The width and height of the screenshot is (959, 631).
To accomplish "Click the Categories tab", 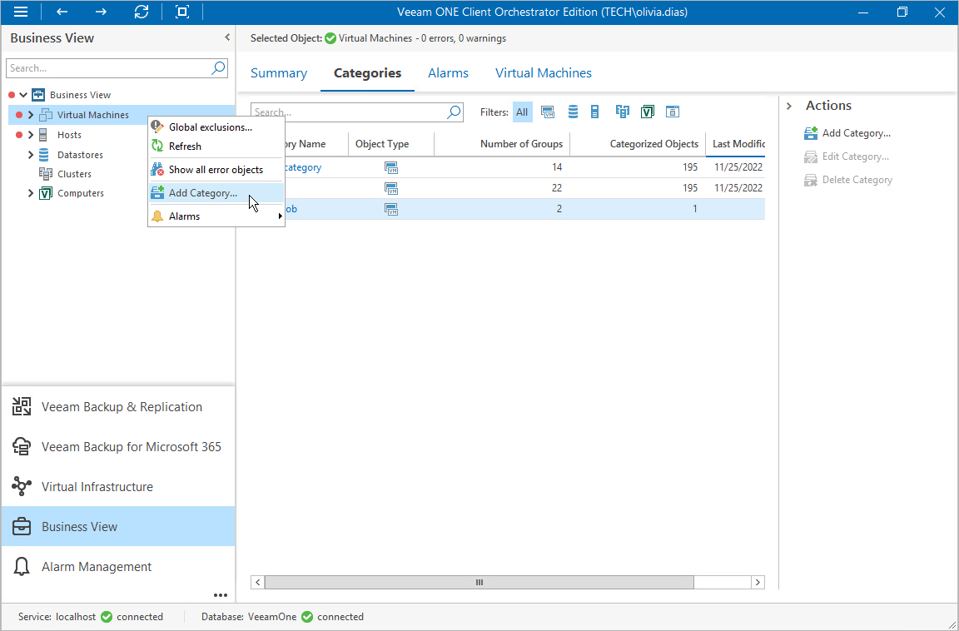I will 368,72.
